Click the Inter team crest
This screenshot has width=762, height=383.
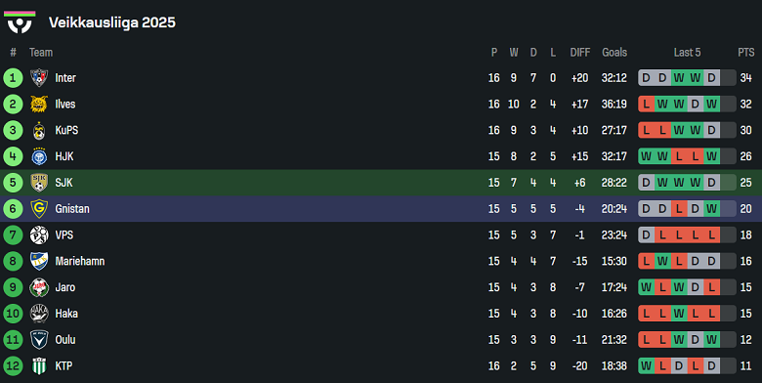click(39, 78)
